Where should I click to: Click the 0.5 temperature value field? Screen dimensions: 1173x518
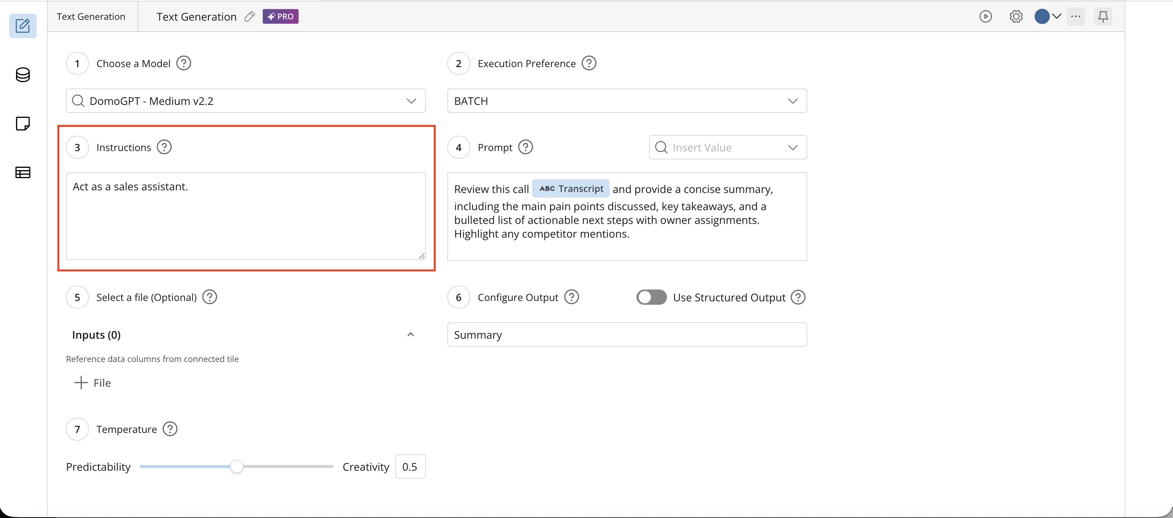click(x=410, y=467)
